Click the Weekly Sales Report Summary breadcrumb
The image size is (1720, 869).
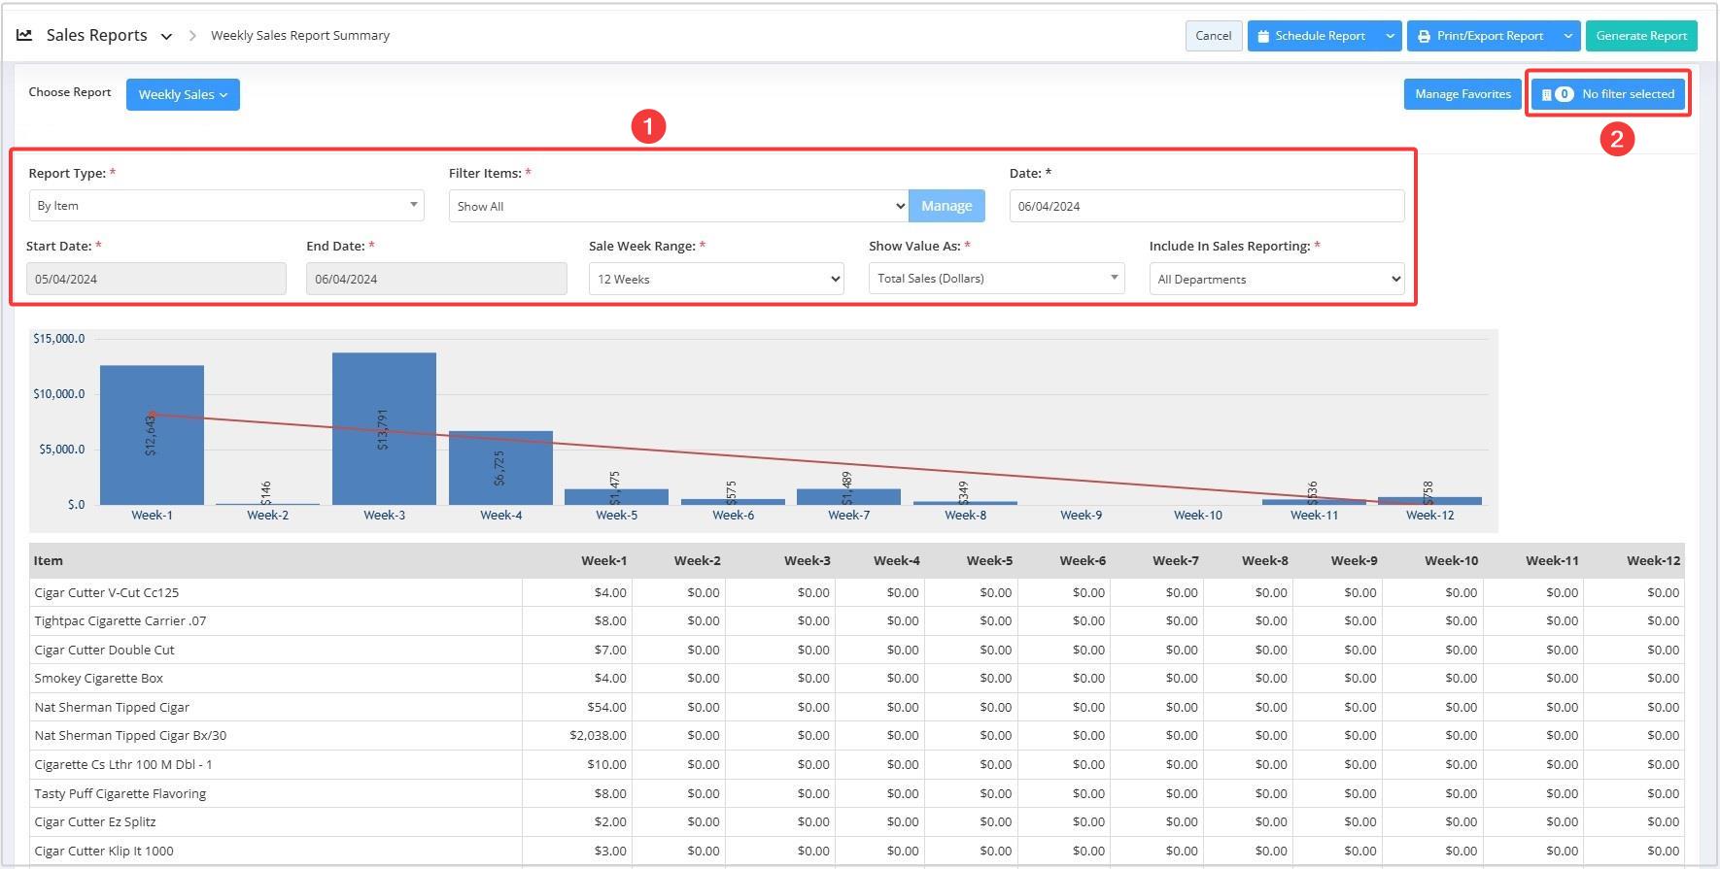(x=300, y=36)
